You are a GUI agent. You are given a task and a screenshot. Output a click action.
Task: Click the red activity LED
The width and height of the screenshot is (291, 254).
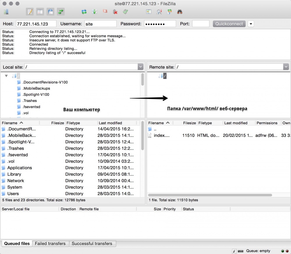pos(287,251)
